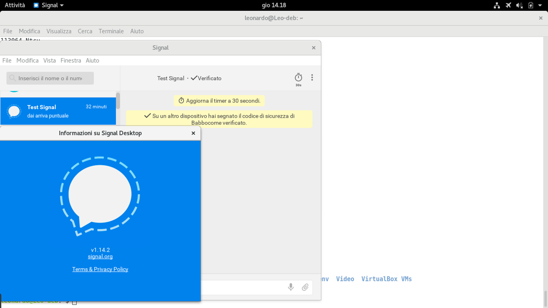Open the conversation three-dot menu

tap(312, 77)
